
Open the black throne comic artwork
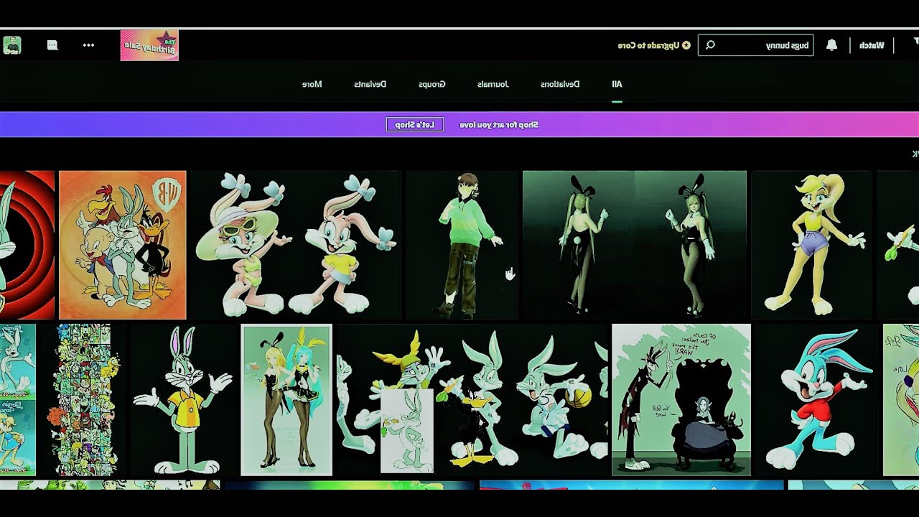point(681,400)
